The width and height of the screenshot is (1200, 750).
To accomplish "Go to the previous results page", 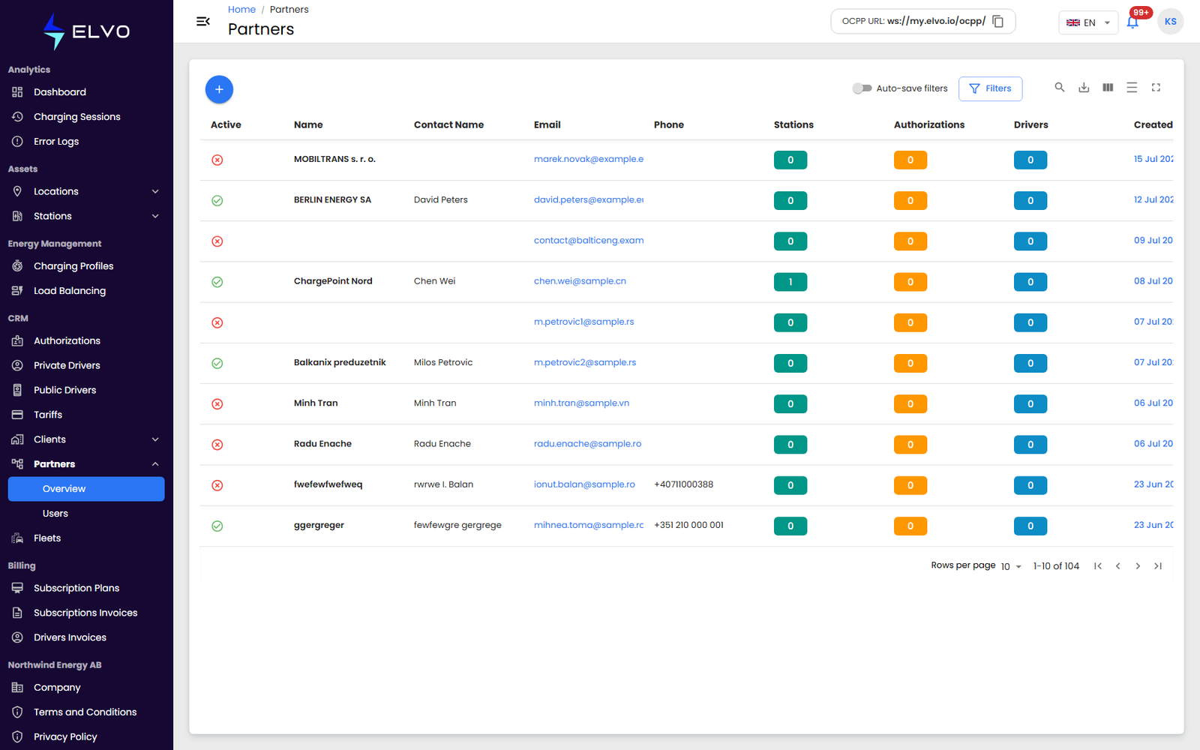I will tap(1118, 566).
